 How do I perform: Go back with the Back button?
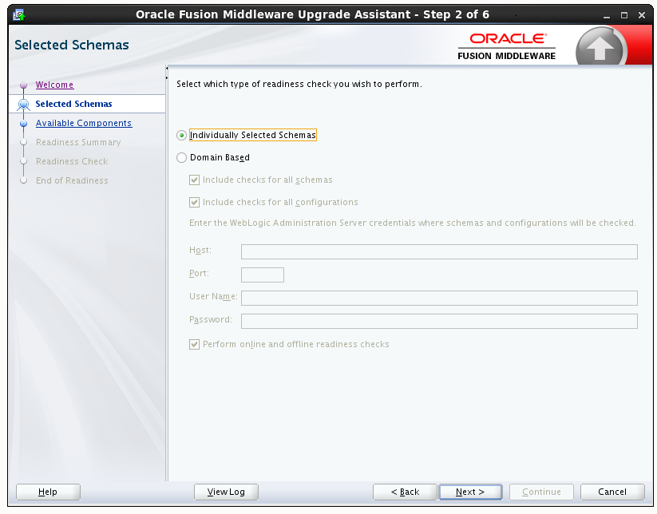coord(405,492)
